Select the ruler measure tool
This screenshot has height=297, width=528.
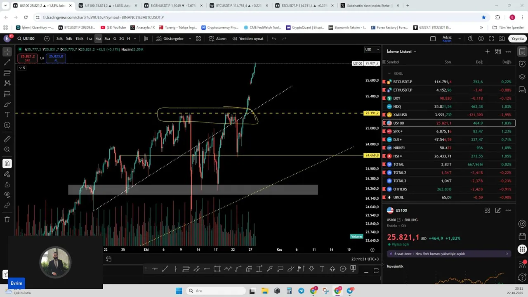pyautogui.click(x=7, y=139)
